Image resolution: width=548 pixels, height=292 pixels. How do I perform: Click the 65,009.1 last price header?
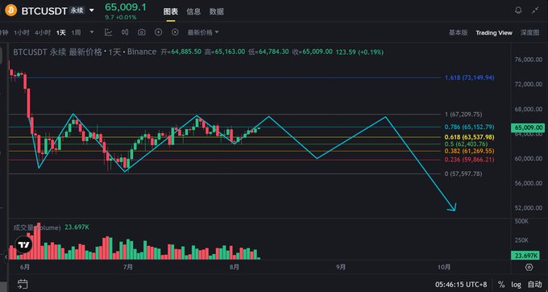point(126,7)
